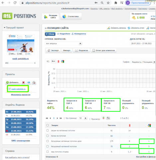Viewport: 156px width, 160px height.
Task: Sort by Google column header icon
Action: (x=149, y=125)
